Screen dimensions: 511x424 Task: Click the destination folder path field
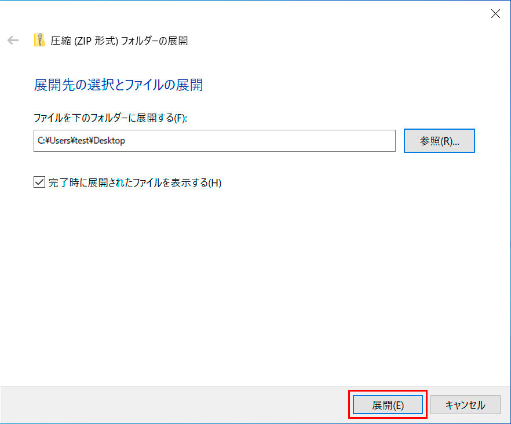(214, 141)
